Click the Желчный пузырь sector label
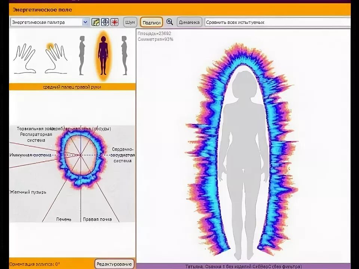 tap(28, 192)
